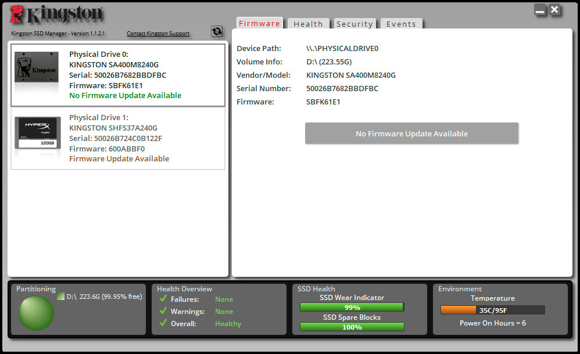This screenshot has width=580, height=354.
Task: Click model KINGSTON SA400M8240G in drive list
Action: click(114, 64)
